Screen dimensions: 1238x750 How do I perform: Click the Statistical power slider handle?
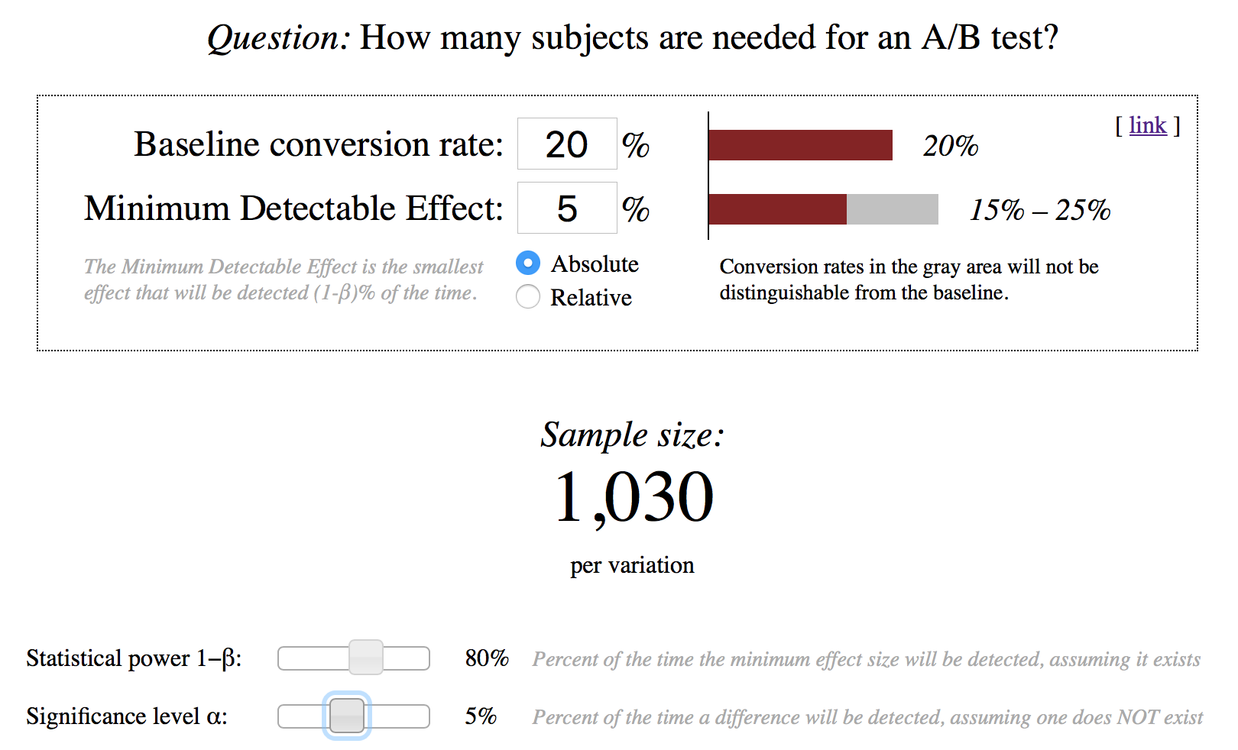coord(366,658)
